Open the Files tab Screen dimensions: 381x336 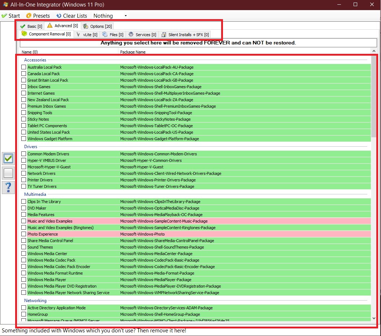(113, 35)
